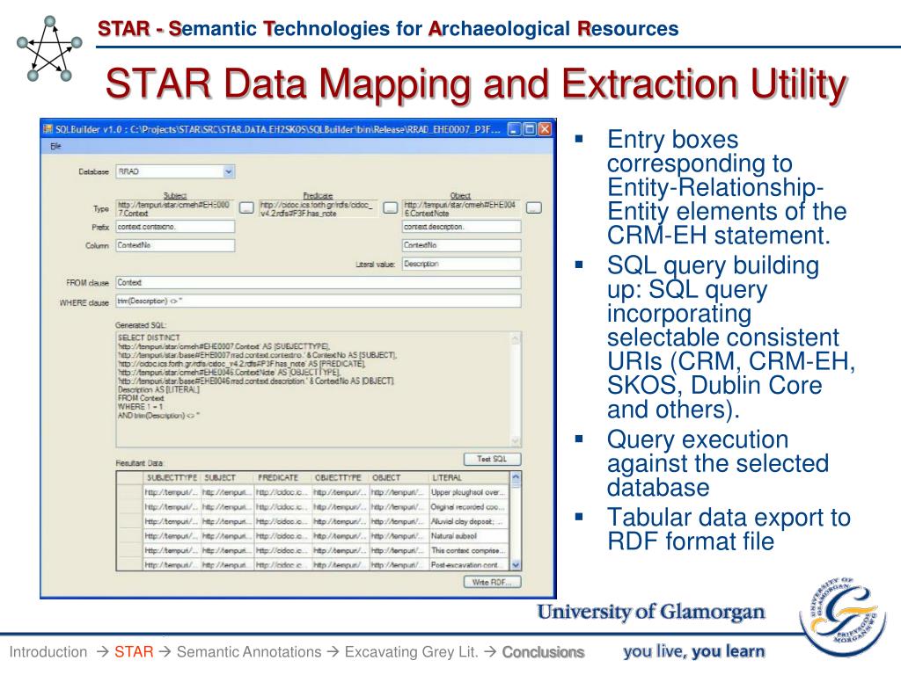
Task: Click inside the Generated SQL text area
Action: pyautogui.click(x=313, y=389)
